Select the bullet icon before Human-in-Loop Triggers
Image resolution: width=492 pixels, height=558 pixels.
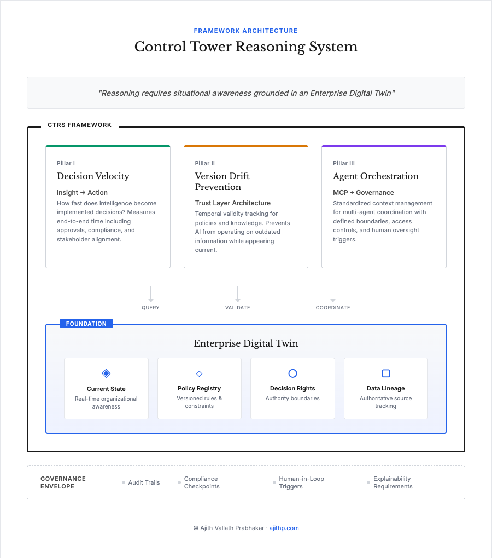coord(273,482)
